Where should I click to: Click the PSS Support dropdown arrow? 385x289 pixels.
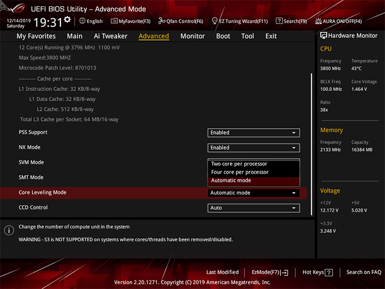click(x=294, y=133)
